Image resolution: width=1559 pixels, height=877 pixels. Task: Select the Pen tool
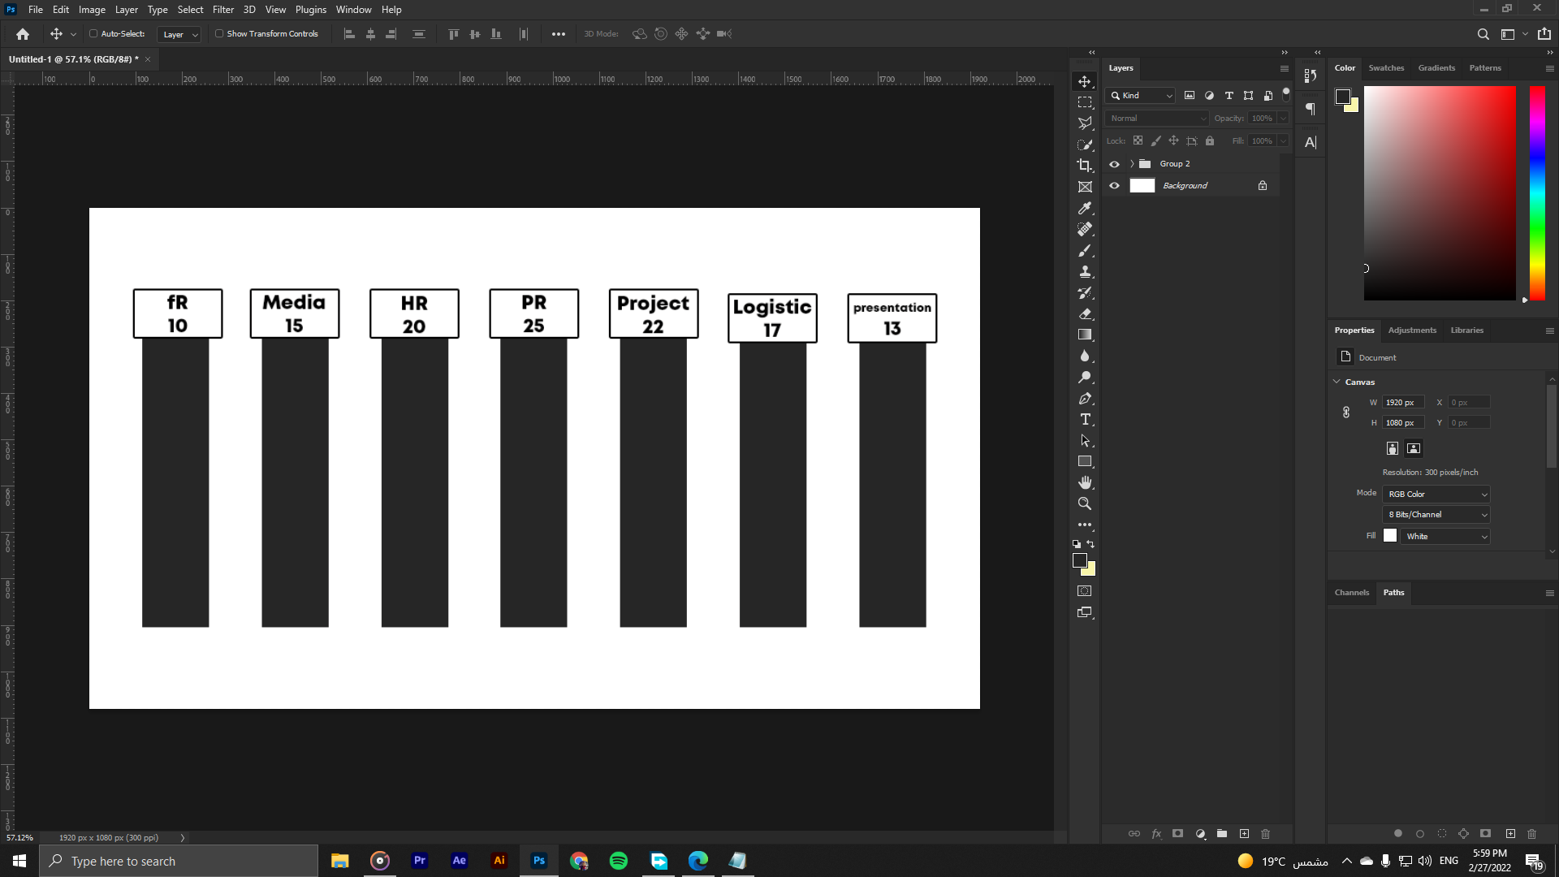click(1085, 398)
